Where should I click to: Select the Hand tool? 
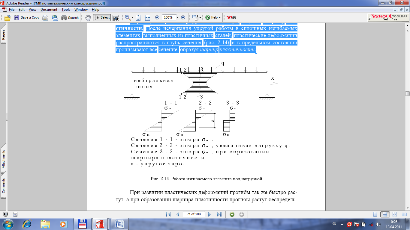pyautogui.click(x=88, y=18)
